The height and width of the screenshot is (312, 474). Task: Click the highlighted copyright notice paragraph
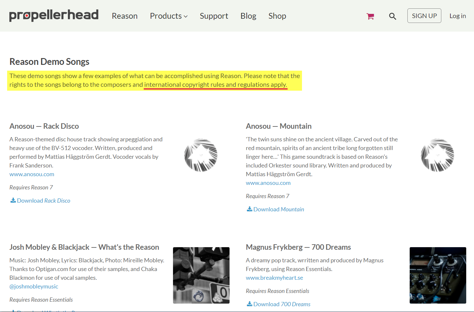coord(155,80)
